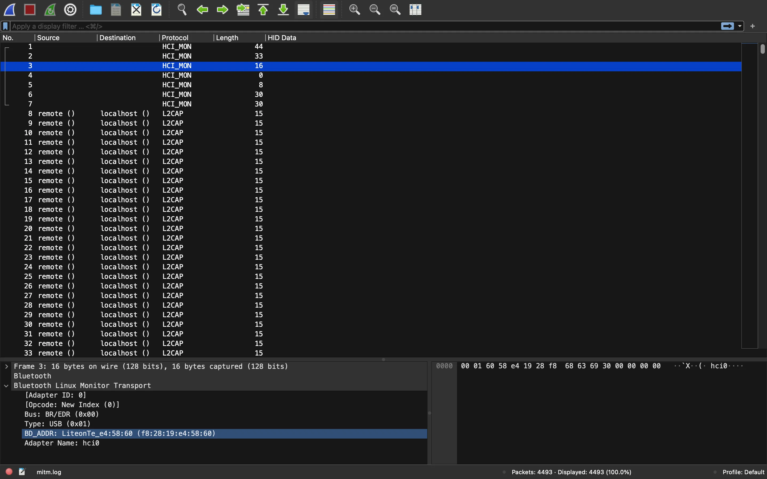767x479 pixels.
Task: Select Type: USB field
Action: point(58,424)
